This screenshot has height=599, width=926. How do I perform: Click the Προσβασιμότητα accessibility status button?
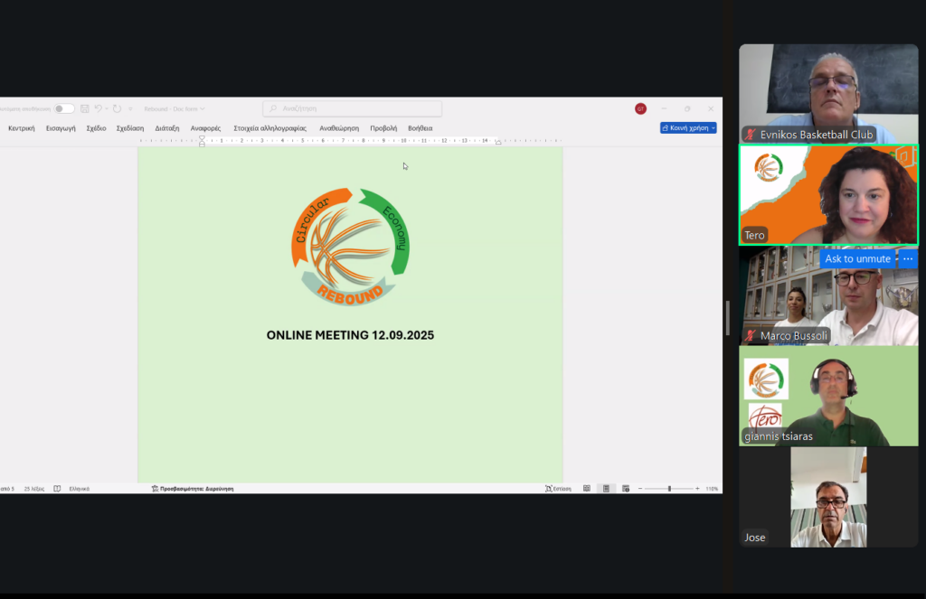pos(193,488)
